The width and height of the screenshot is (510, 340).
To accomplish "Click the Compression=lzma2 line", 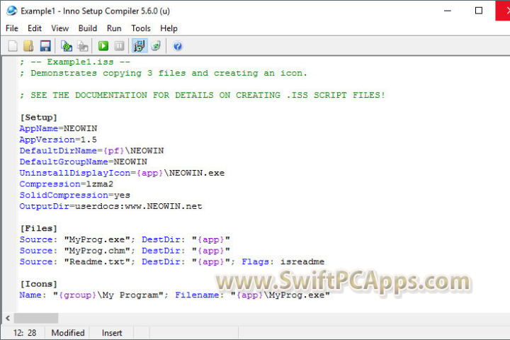I will [x=67, y=184].
